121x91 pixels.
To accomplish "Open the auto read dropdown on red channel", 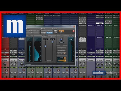I will pyautogui.click(x=5, y=56).
